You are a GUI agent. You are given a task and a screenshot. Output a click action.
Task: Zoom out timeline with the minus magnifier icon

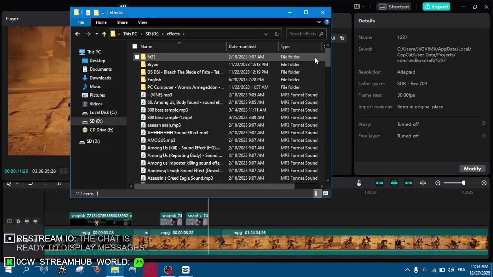tap(438, 183)
